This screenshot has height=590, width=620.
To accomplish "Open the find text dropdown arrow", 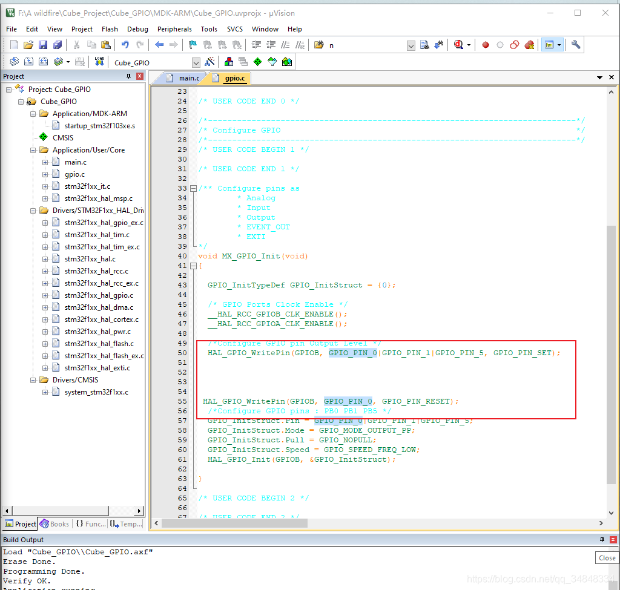I will [x=411, y=46].
